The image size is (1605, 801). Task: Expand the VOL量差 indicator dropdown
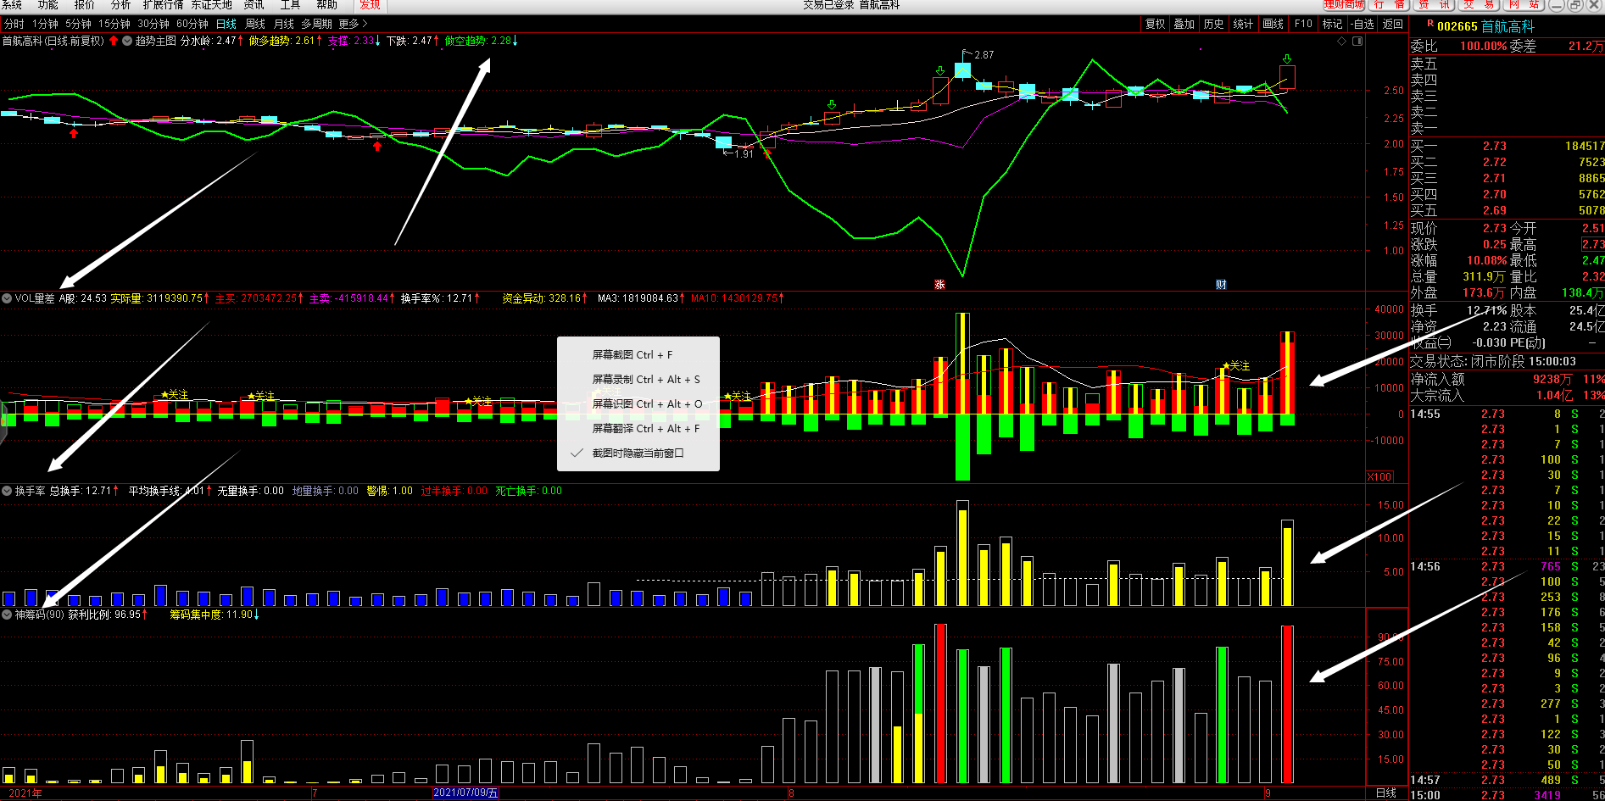(x=7, y=298)
